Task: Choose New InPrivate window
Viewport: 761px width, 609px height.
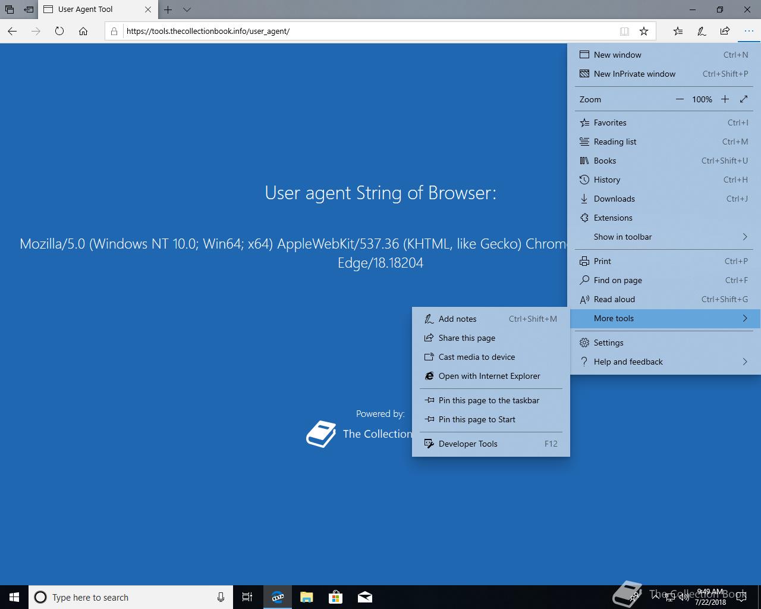Action: coord(665,74)
